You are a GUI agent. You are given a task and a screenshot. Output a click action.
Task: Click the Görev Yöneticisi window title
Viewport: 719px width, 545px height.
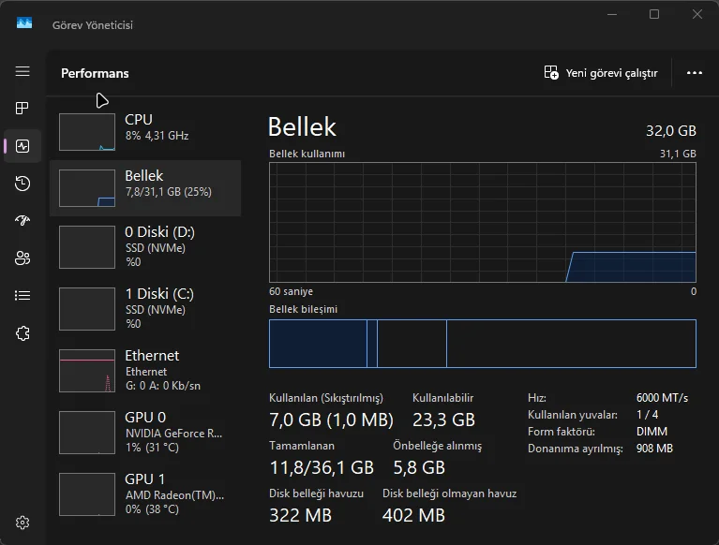tap(93, 25)
